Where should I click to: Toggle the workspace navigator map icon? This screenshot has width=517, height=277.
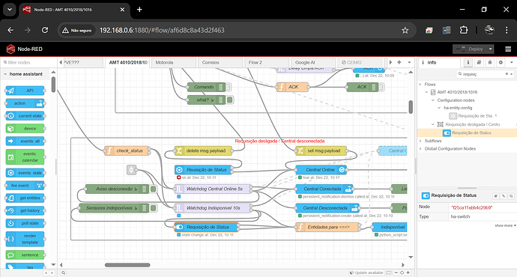tap(389, 273)
